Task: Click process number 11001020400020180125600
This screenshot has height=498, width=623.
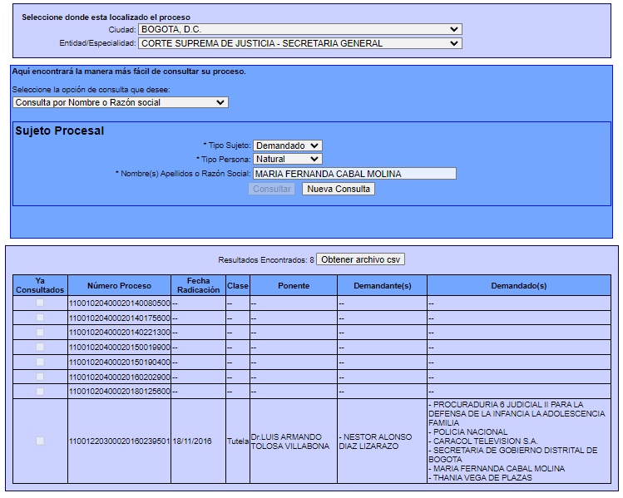Action: point(120,392)
